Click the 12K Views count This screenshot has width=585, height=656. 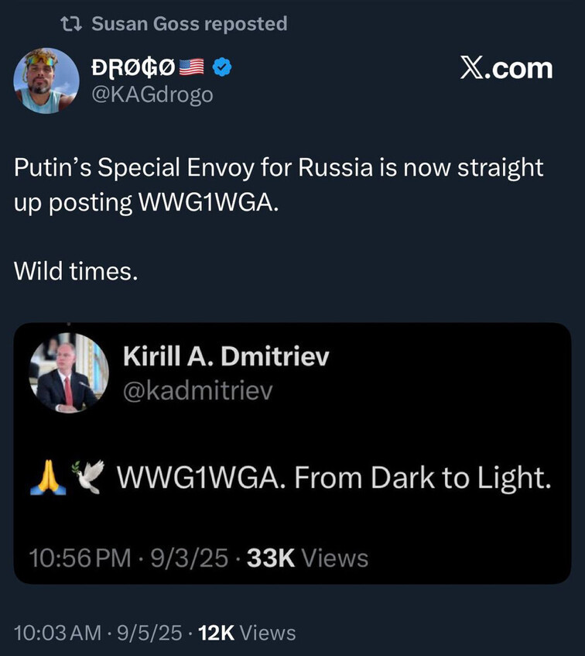pyautogui.click(x=247, y=633)
